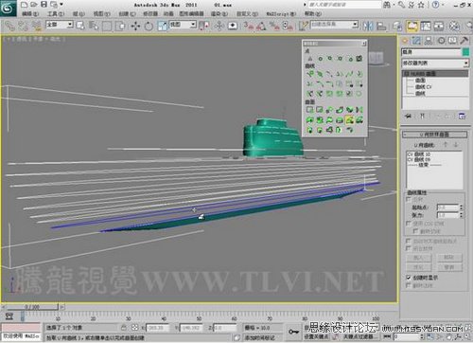Click Create Offset Curve in NURBS toolbox
473x343 pixels.
[359, 74]
